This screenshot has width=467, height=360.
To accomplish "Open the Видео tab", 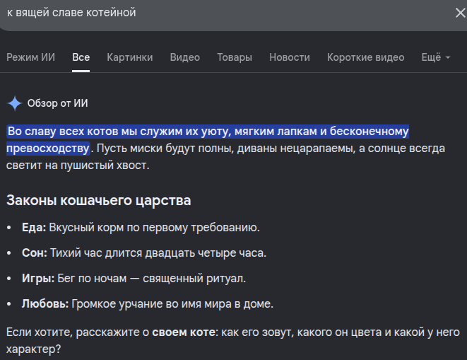I will click(185, 57).
